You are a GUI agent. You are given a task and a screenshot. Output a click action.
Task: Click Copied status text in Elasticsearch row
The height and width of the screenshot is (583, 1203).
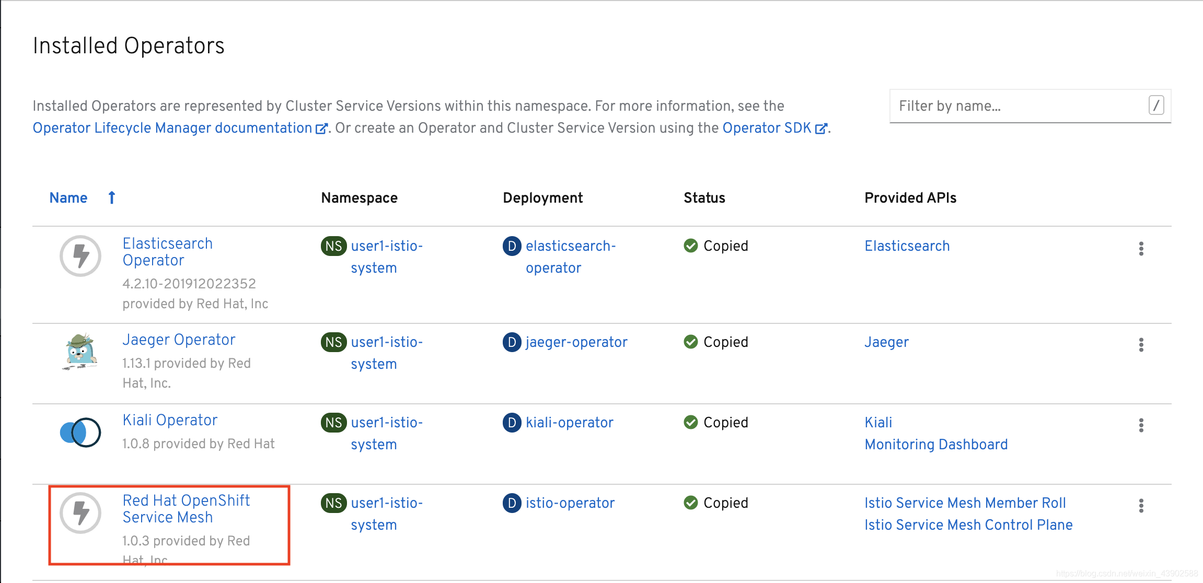[x=726, y=246]
